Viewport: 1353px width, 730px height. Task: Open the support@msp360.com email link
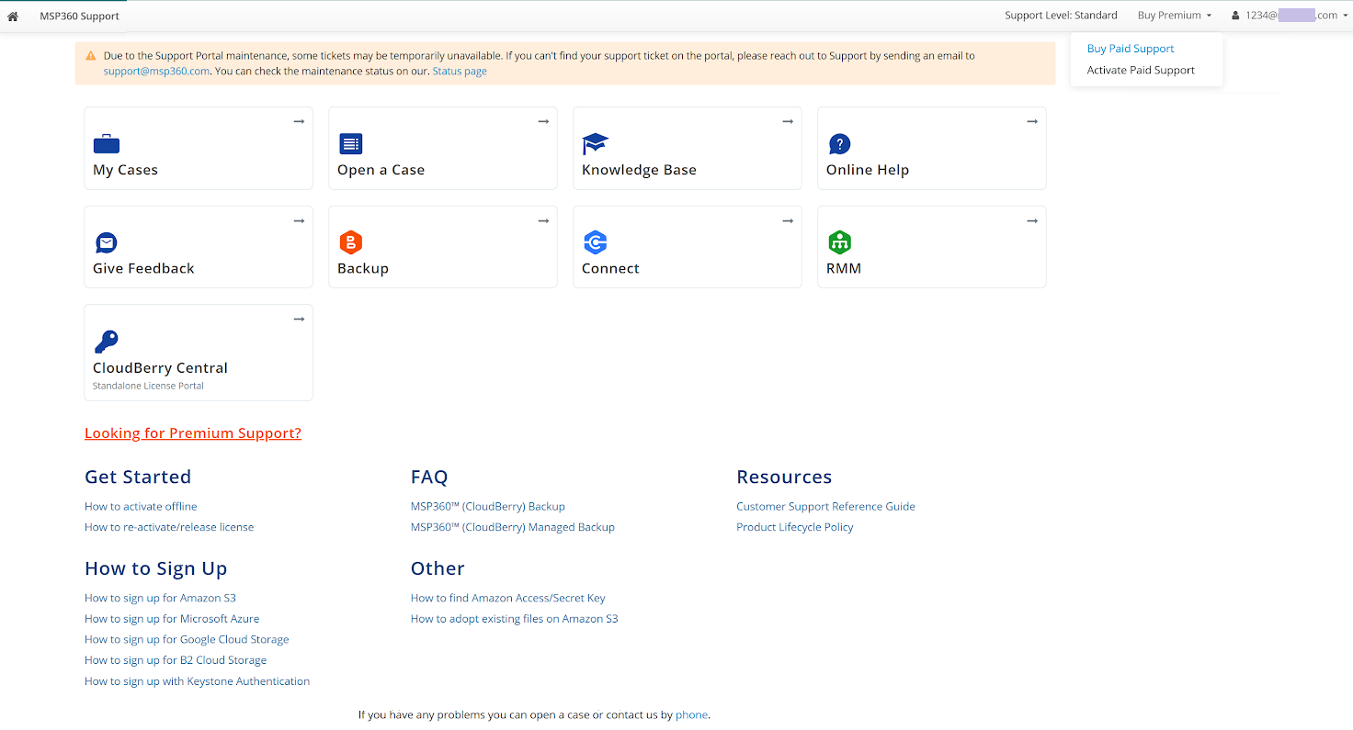point(156,71)
